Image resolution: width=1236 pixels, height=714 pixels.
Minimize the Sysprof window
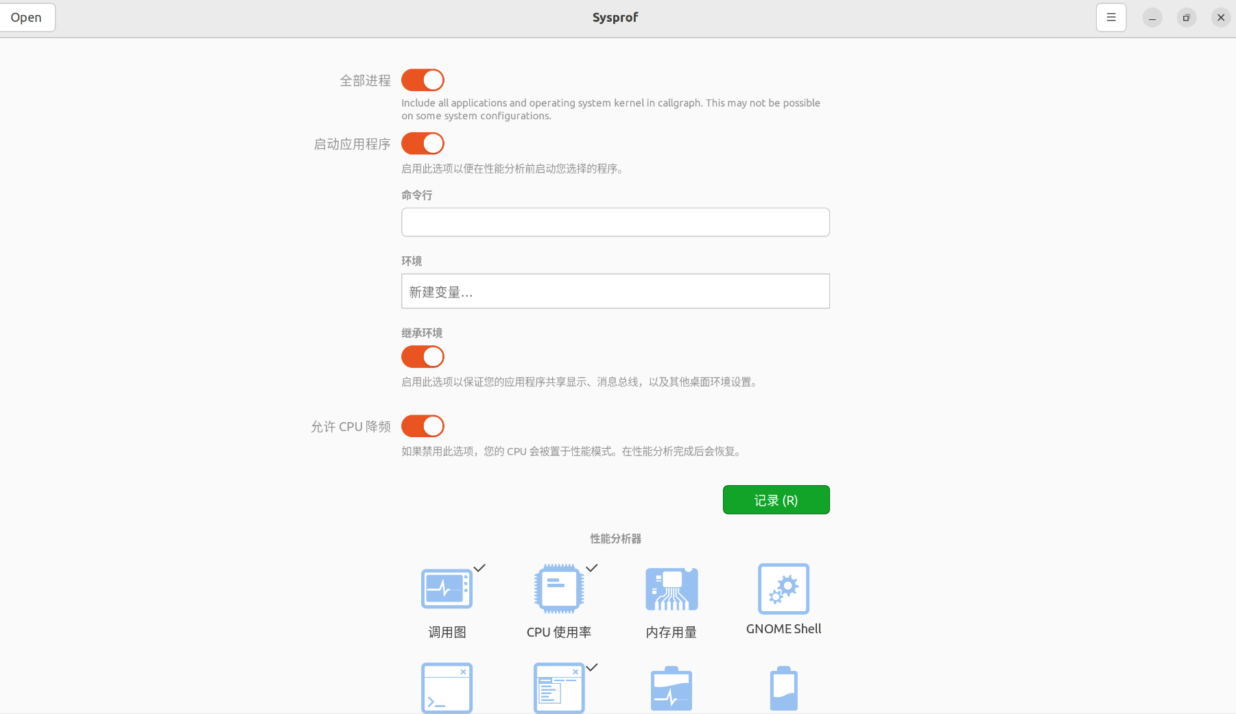1152,18
